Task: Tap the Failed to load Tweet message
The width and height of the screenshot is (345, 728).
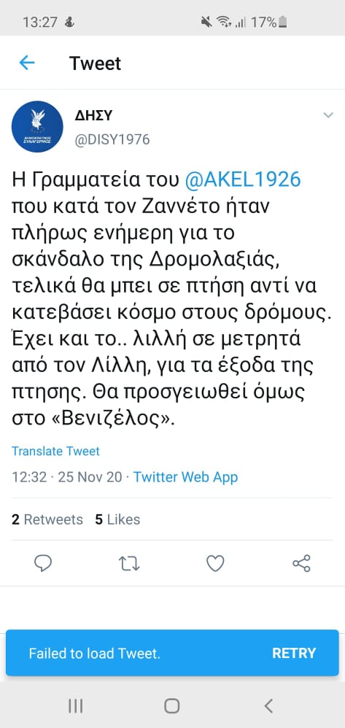Action: 94,654
